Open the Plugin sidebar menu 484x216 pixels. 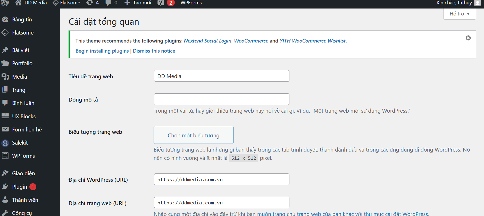pos(20,187)
